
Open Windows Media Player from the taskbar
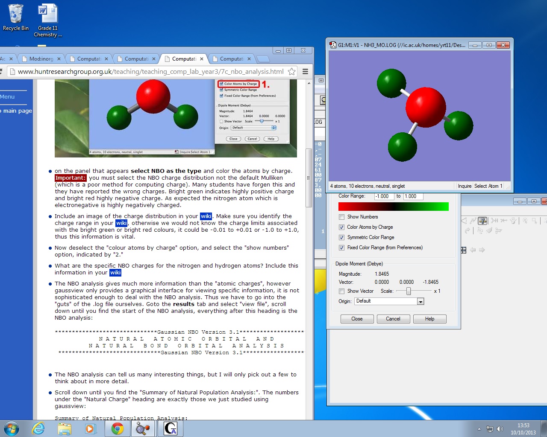[91, 428]
